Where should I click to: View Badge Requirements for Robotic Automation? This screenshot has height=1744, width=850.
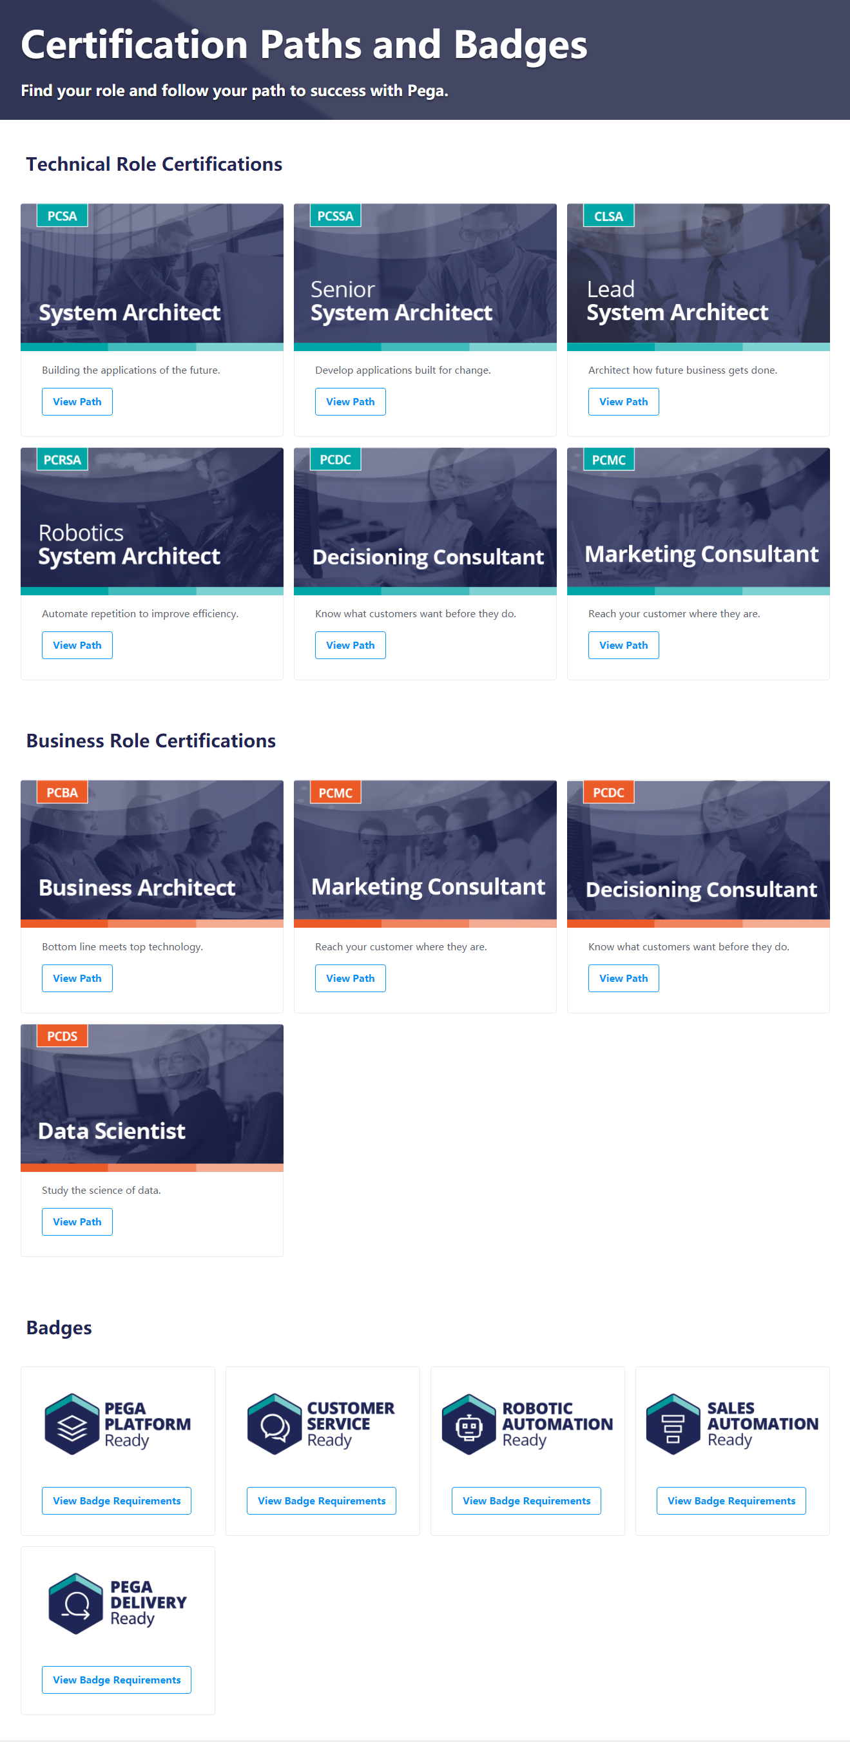point(526,1501)
